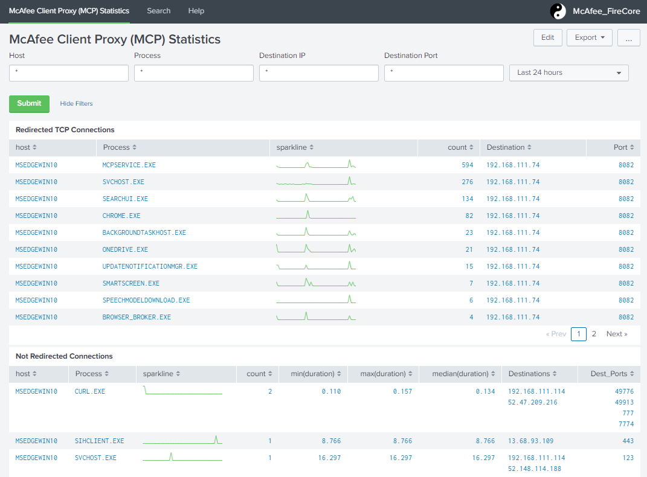The height and width of the screenshot is (477, 647).
Task: Click dest port 7774
Action: pyautogui.click(x=626, y=423)
